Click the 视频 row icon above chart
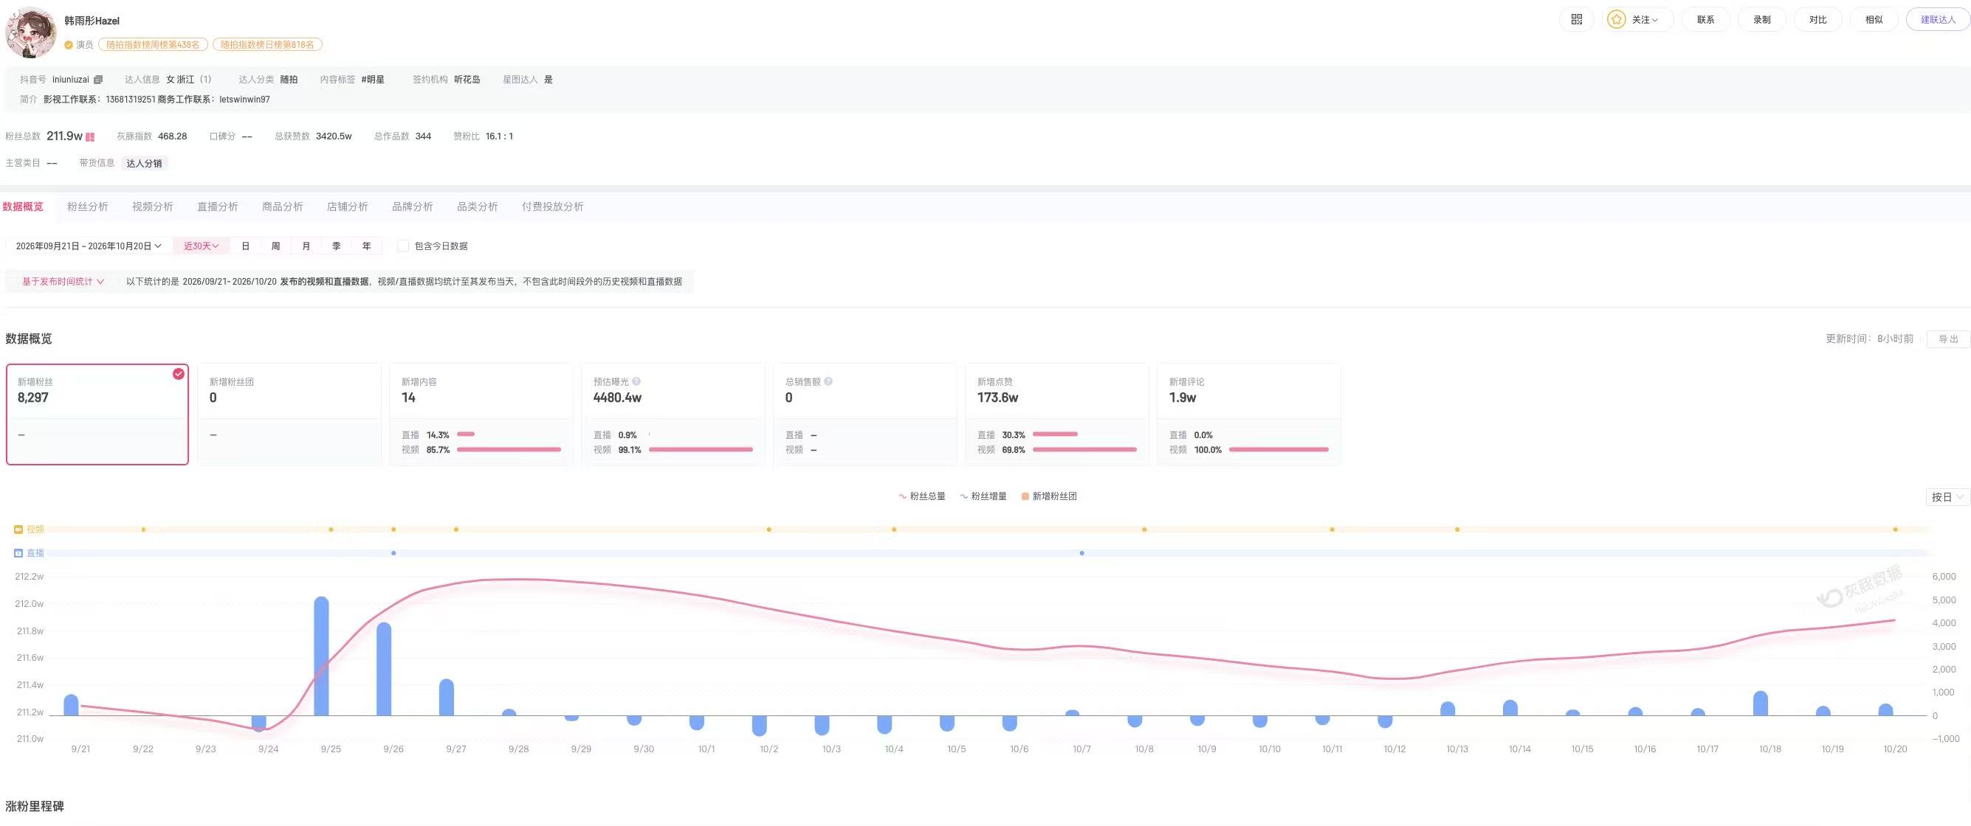1971x826 pixels. click(x=18, y=529)
